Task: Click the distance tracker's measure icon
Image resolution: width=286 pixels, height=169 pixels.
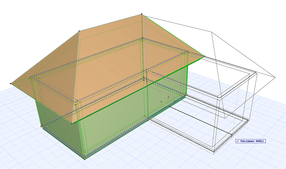Action: (238, 141)
